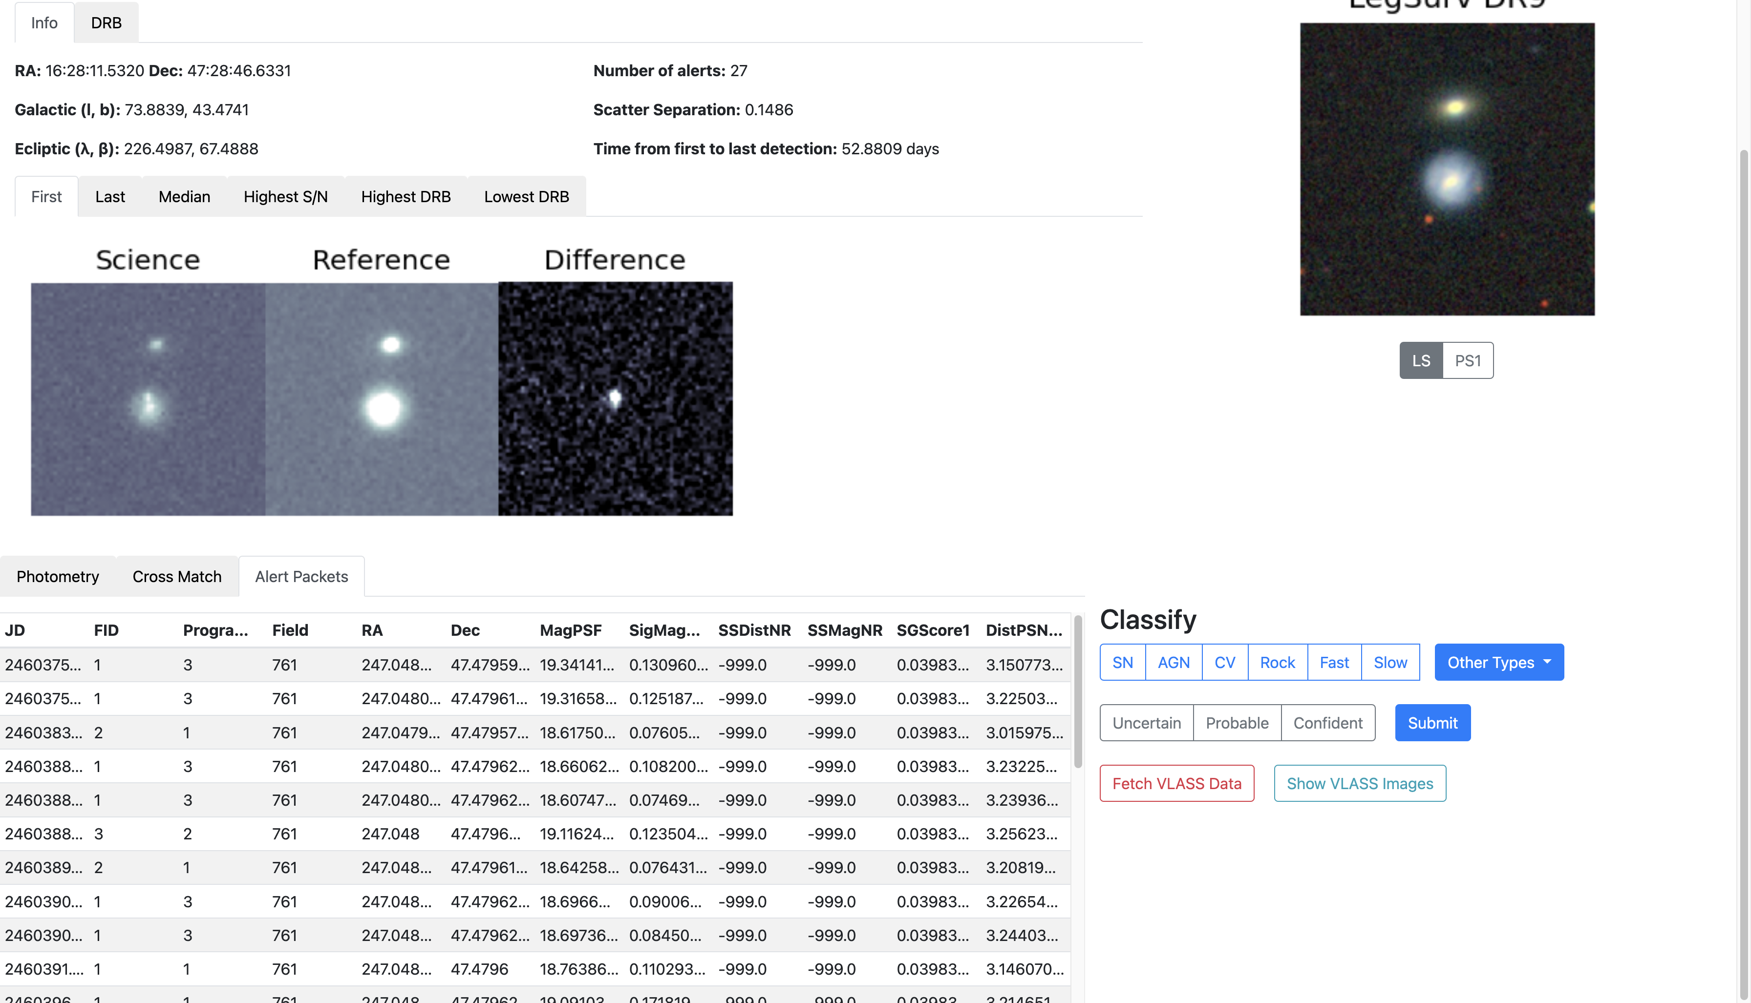The width and height of the screenshot is (1751, 1003).
Task: Open the Photometry tab
Action: click(x=58, y=577)
